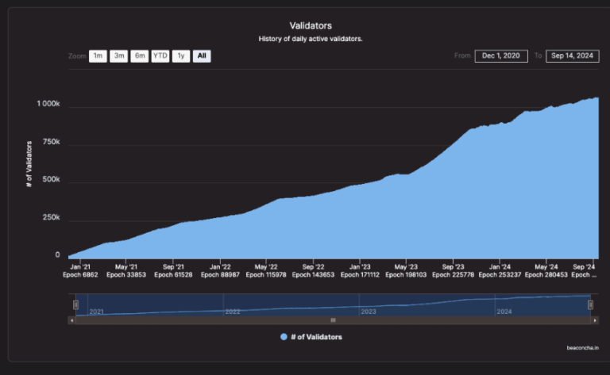This screenshot has width=610, height=375.
Task: Toggle the # of Validators legend series
Action: pos(315,337)
